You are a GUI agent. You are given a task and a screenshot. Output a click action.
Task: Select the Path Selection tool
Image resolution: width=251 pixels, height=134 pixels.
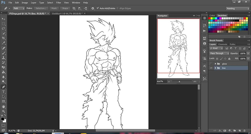pyautogui.click(x=3, y=96)
